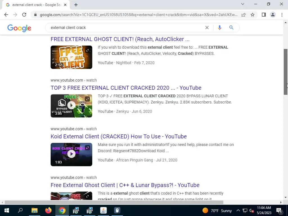Expand preview on the 1:03 video thumbnail
The width and height of the screenshot is (288, 216).
87,148
